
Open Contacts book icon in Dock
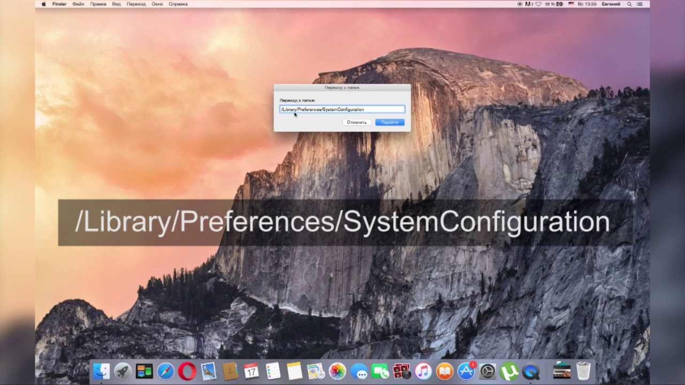tap(230, 371)
